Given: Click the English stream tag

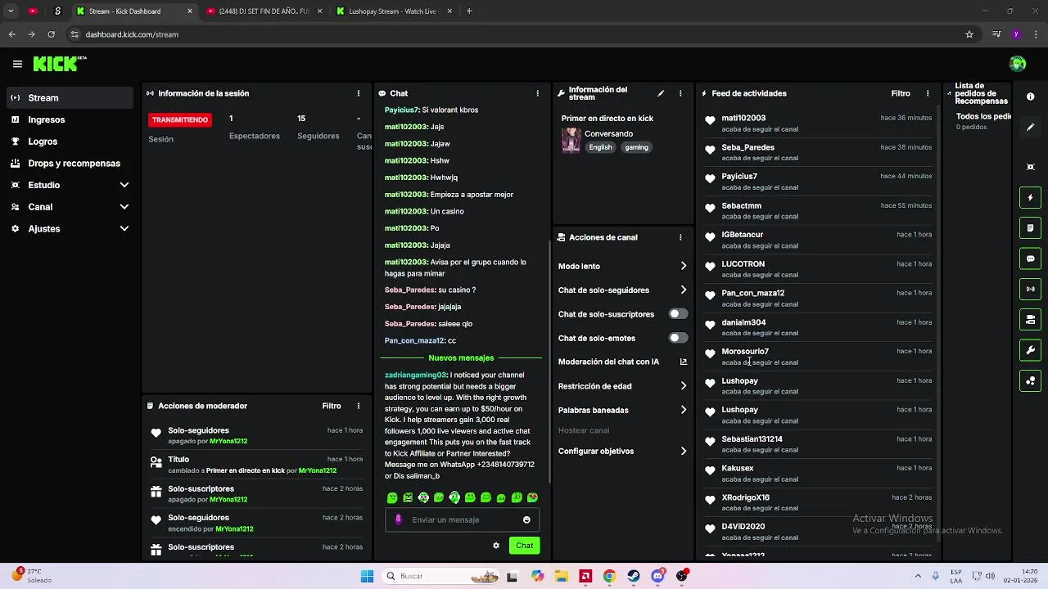Looking at the screenshot, I should (x=600, y=147).
